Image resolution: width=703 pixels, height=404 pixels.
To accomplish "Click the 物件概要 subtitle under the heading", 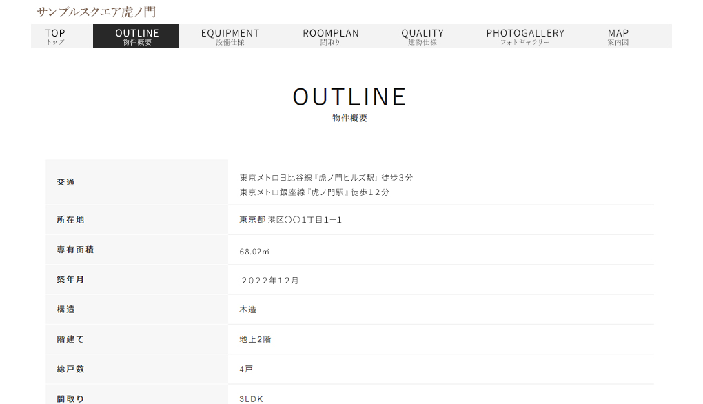I will 349,118.
